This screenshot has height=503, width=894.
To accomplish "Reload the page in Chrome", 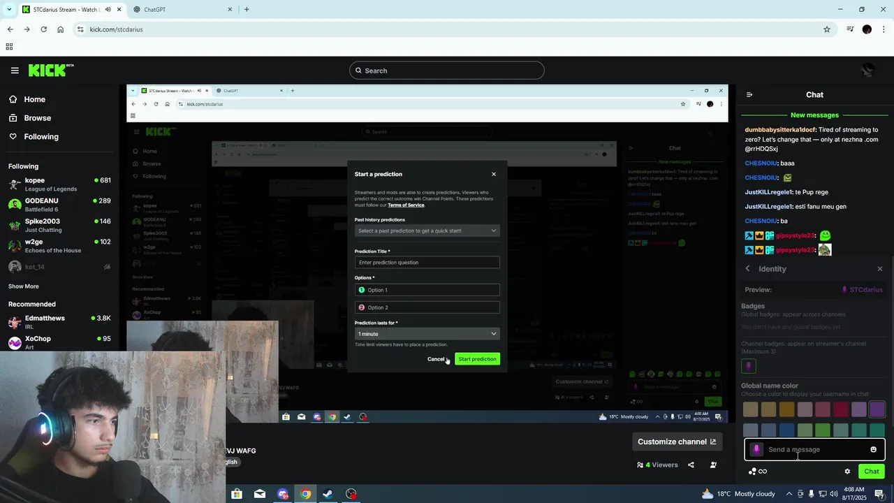I will pos(44,29).
